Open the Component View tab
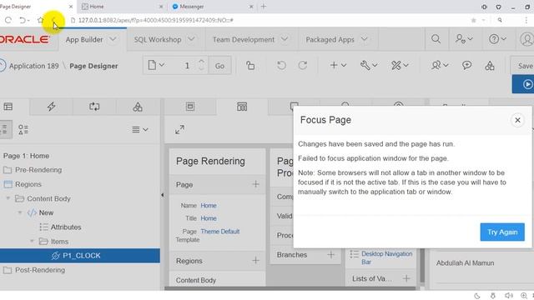This screenshot has height=300, width=534. pyautogui.click(x=242, y=107)
